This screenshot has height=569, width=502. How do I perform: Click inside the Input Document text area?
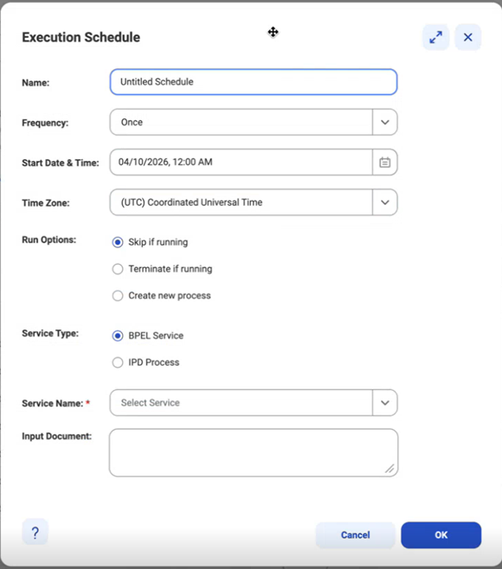point(254,453)
